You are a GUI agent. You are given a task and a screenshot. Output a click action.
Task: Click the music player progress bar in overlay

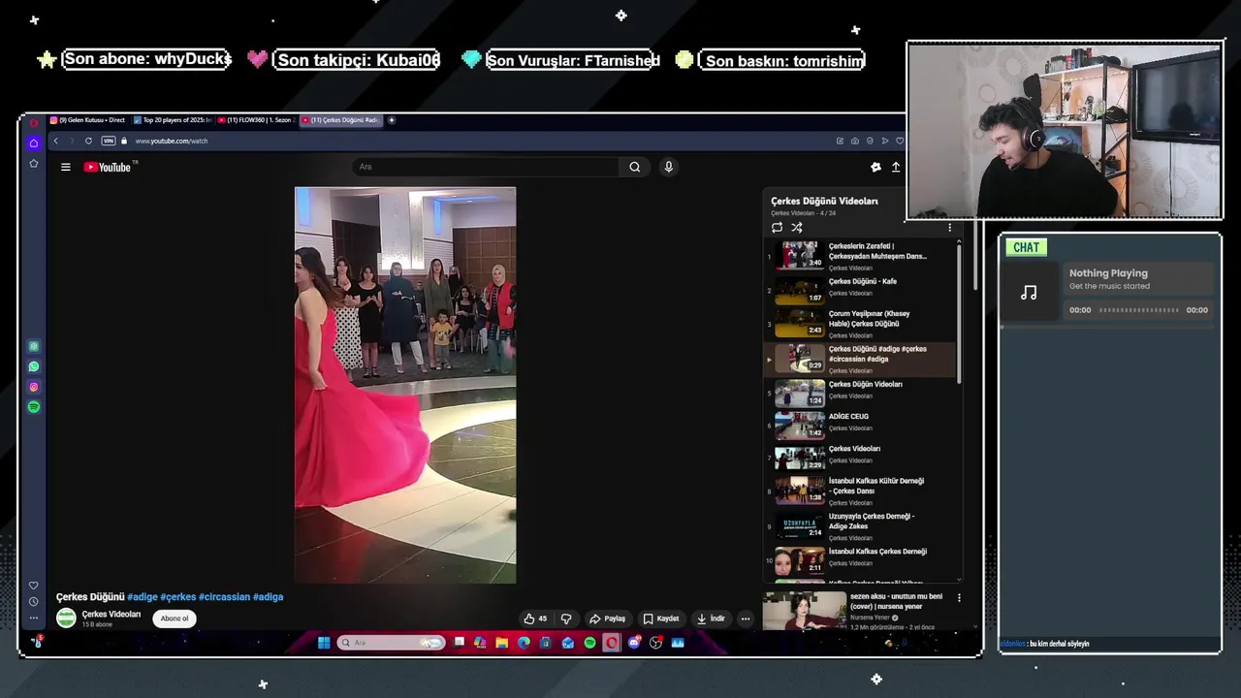(1139, 310)
